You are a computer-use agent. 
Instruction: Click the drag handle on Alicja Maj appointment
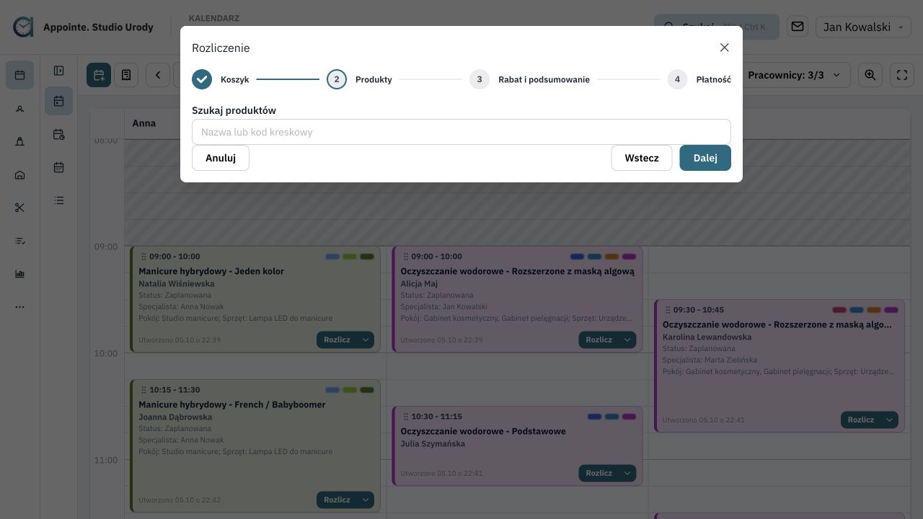pos(406,257)
